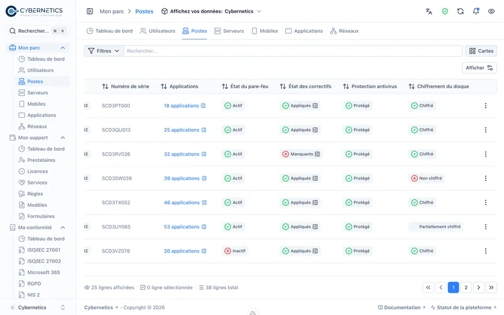Open ISO/IEC 27001 in sidebar
Viewport: 504px width, 315px height.
tap(43, 249)
